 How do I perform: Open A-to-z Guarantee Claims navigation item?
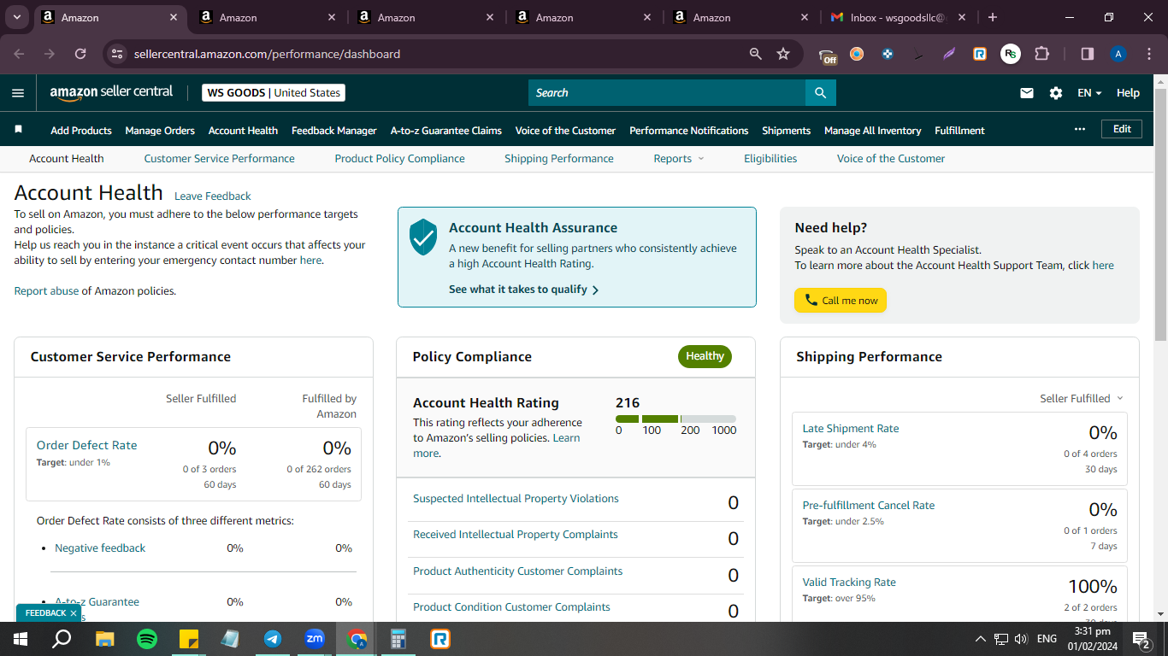446,131
